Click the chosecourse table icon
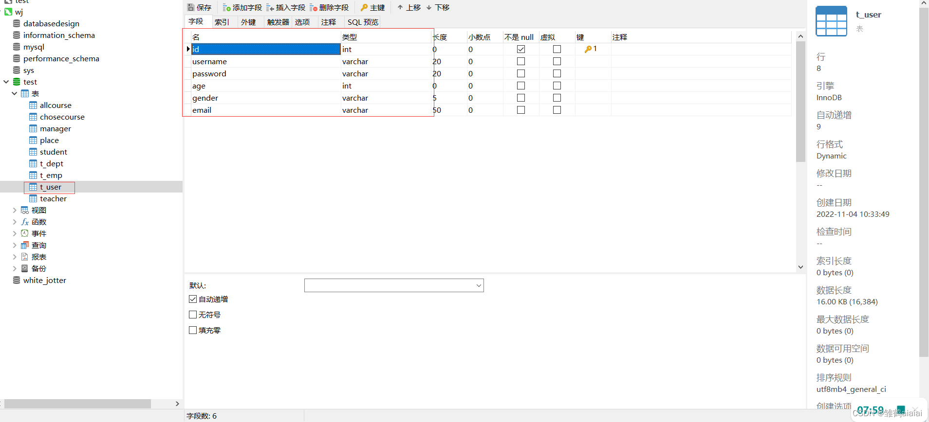This screenshot has height=422, width=929. tap(33, 117)
